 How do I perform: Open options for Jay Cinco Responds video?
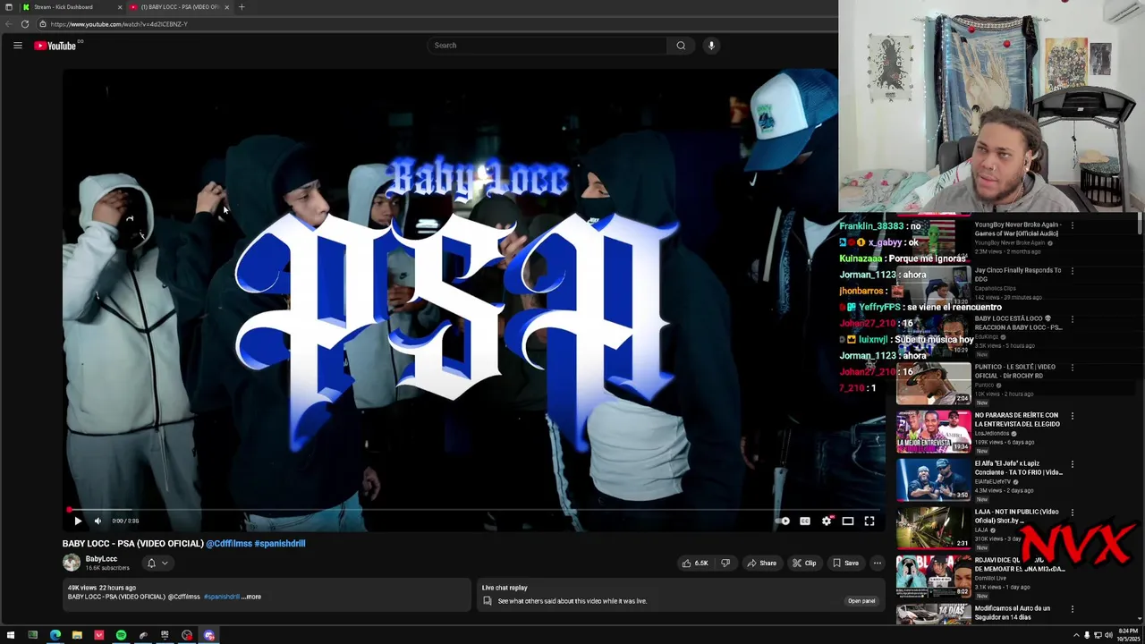[x=1072, y=271]
